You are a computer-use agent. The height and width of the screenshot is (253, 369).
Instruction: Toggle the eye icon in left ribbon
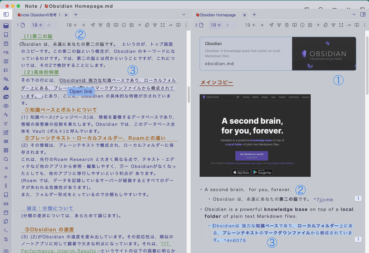pyautogui.click(x=6, y=106)
